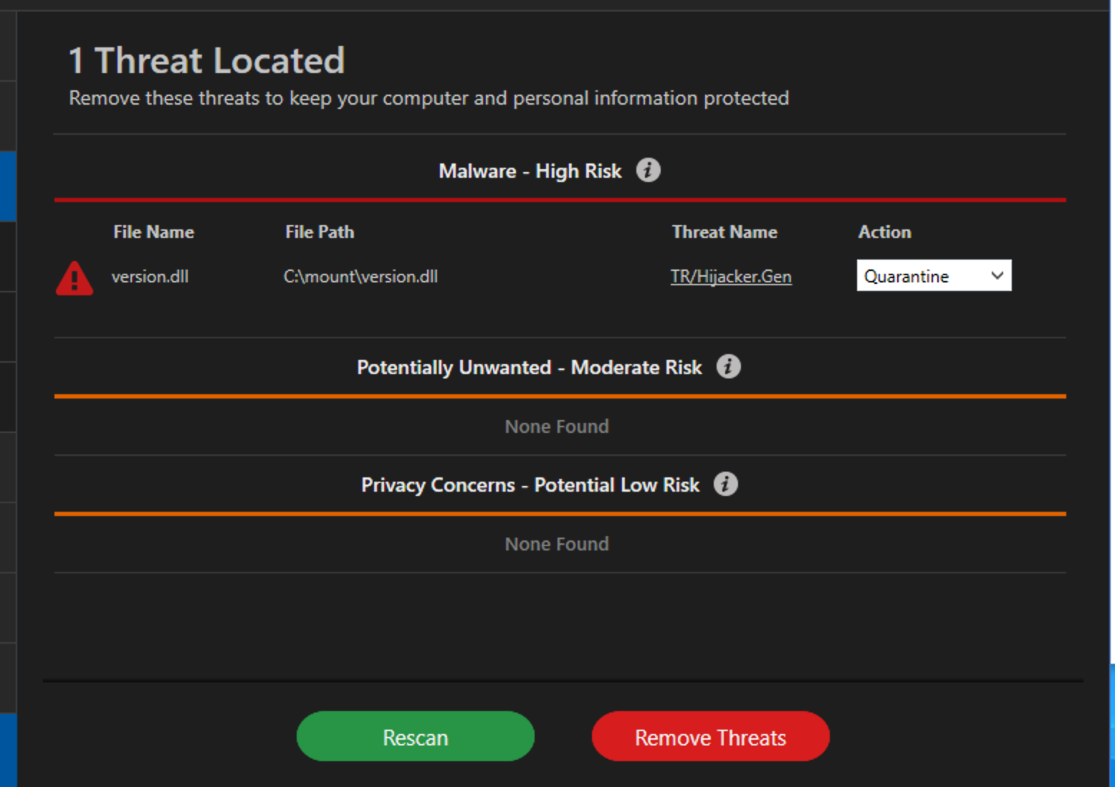Click the red Remove Threats button
This screenshot has width=1115, height=787.
(710, 736)
